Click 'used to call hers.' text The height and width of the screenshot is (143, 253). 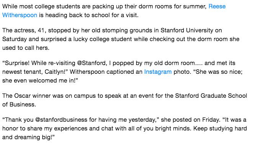point(26,48)
